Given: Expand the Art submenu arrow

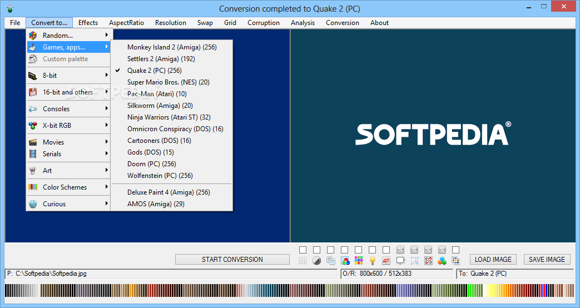Looking at the screenshot, I should point(107,170).
